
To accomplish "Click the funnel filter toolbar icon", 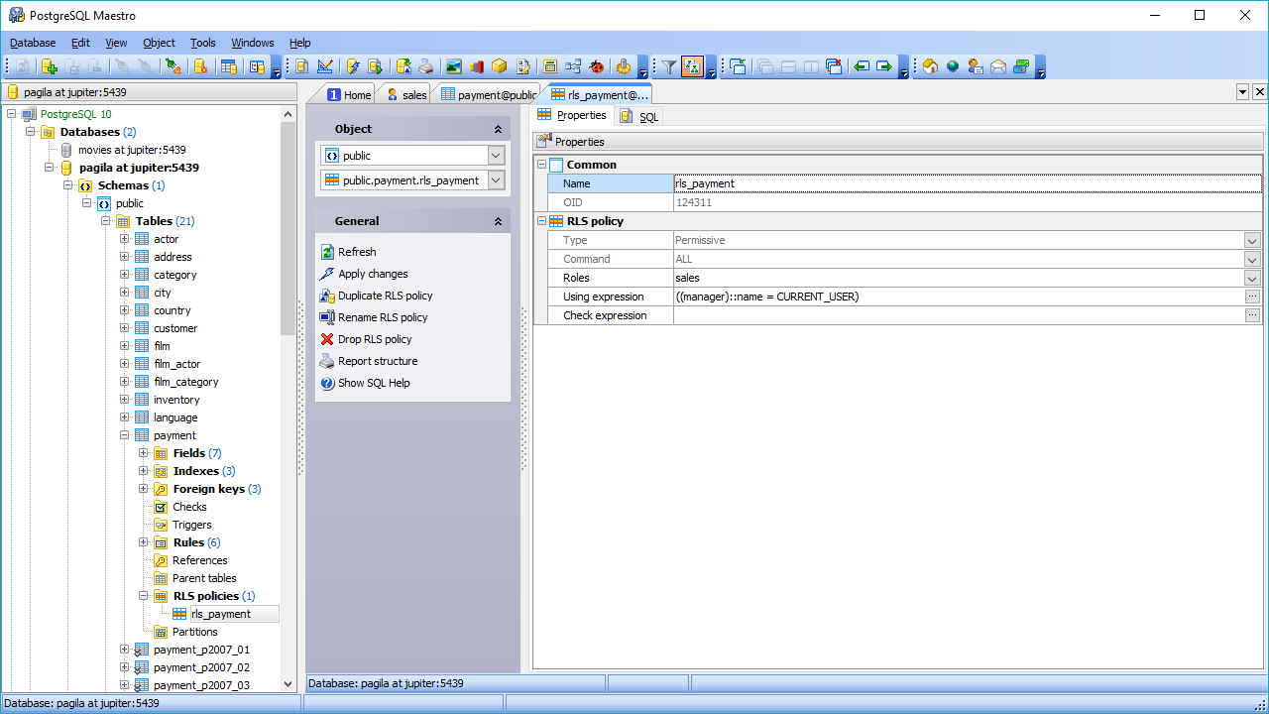I will (669, 66).
